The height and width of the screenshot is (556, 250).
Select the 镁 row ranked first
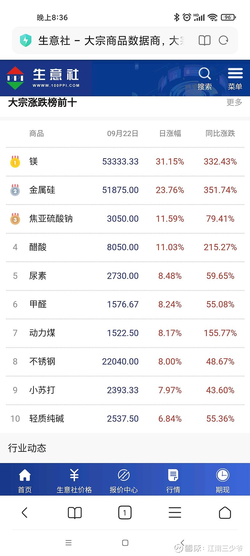125,162
